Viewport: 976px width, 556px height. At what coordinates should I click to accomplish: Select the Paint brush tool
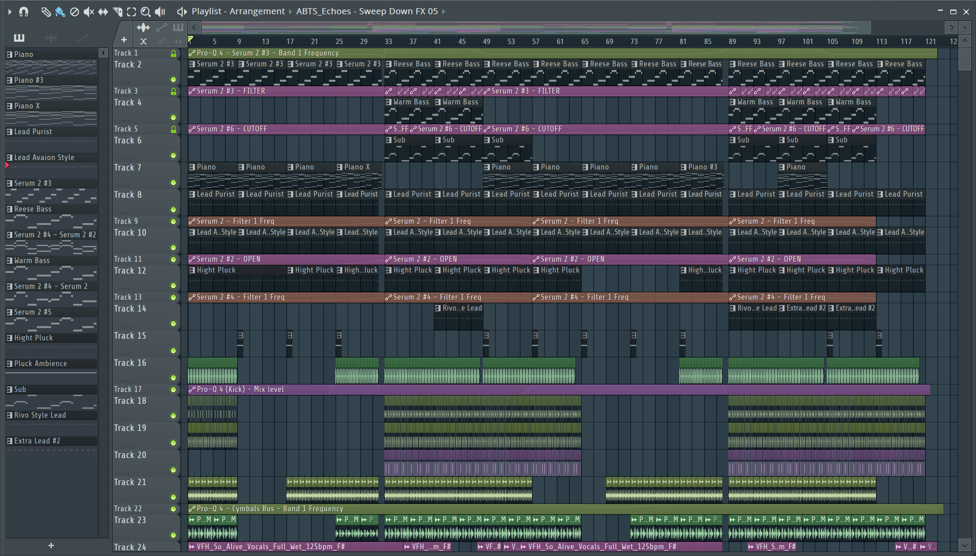[x=60, y=12]
